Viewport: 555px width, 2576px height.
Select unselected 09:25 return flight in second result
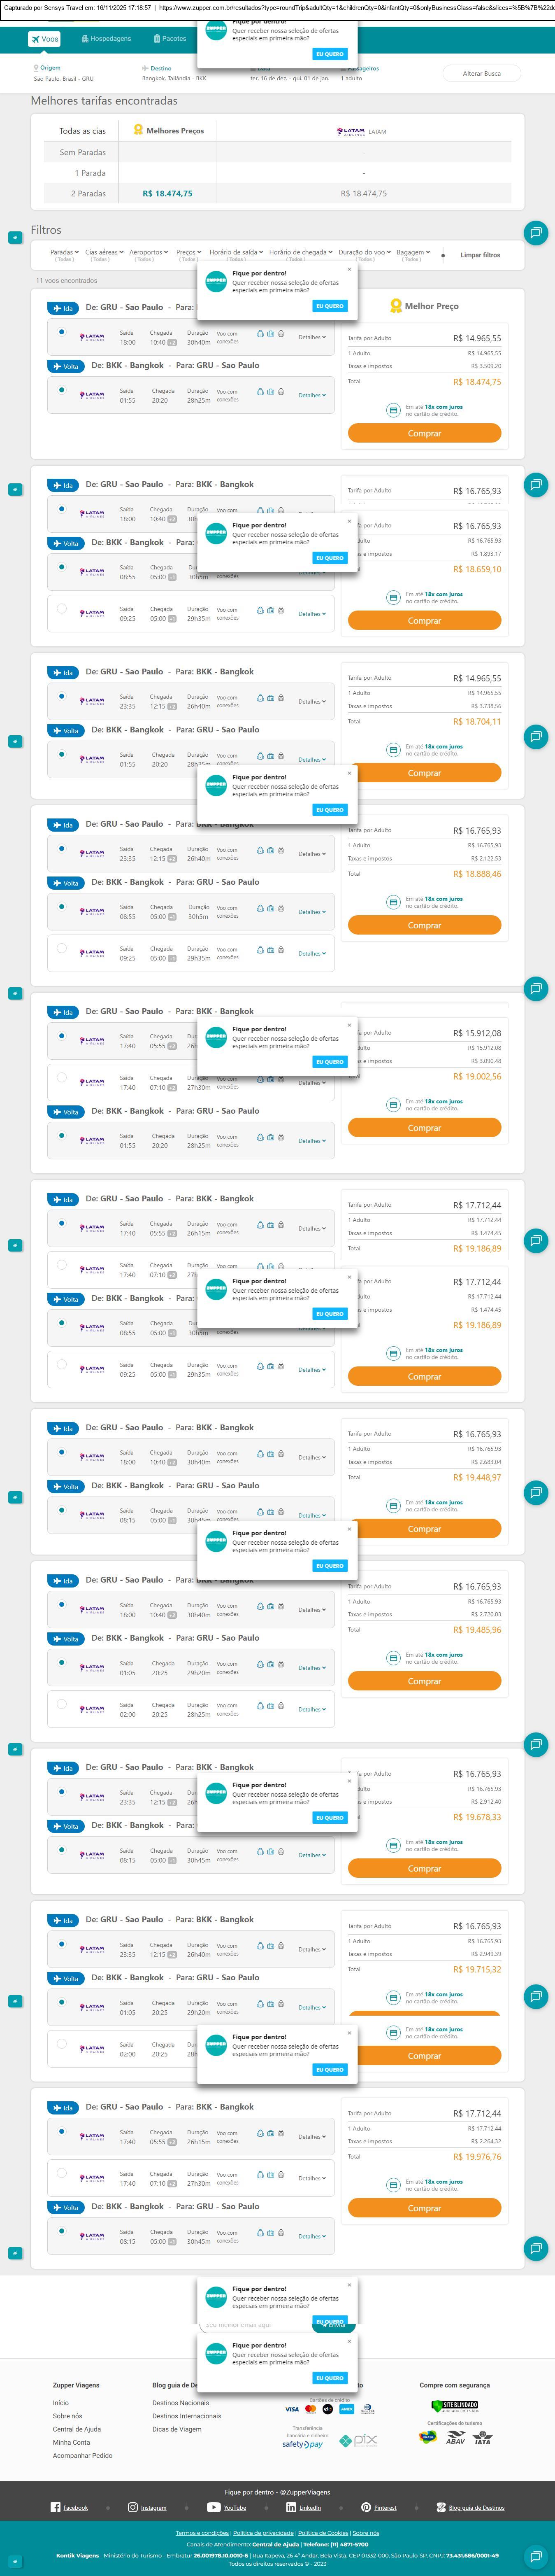62,608
